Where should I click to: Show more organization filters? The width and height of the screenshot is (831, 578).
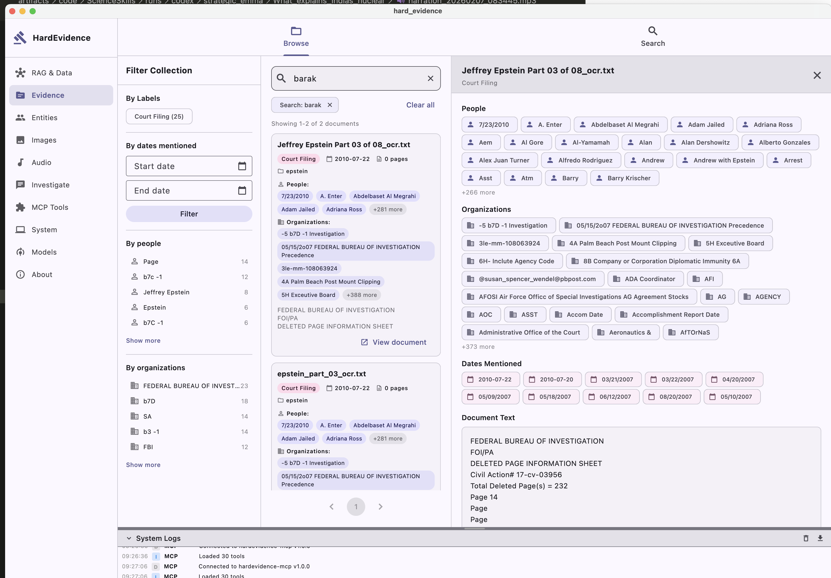[143, 464]
